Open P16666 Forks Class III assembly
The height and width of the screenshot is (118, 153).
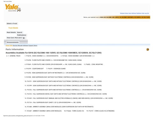tap(74, 111)
